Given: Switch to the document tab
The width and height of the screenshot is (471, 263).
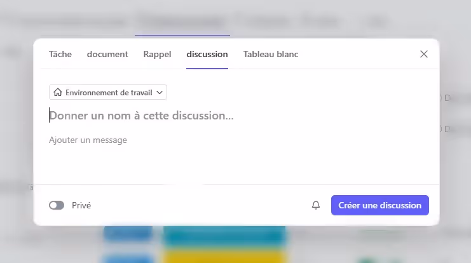Looking at the screenshot, I should coord(107,54).
